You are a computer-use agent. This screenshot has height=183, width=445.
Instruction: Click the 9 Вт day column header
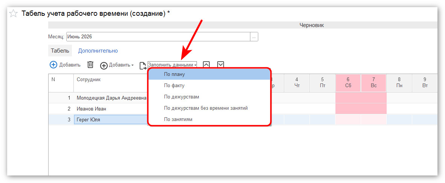pyautogui.click(x=425, y=83)
